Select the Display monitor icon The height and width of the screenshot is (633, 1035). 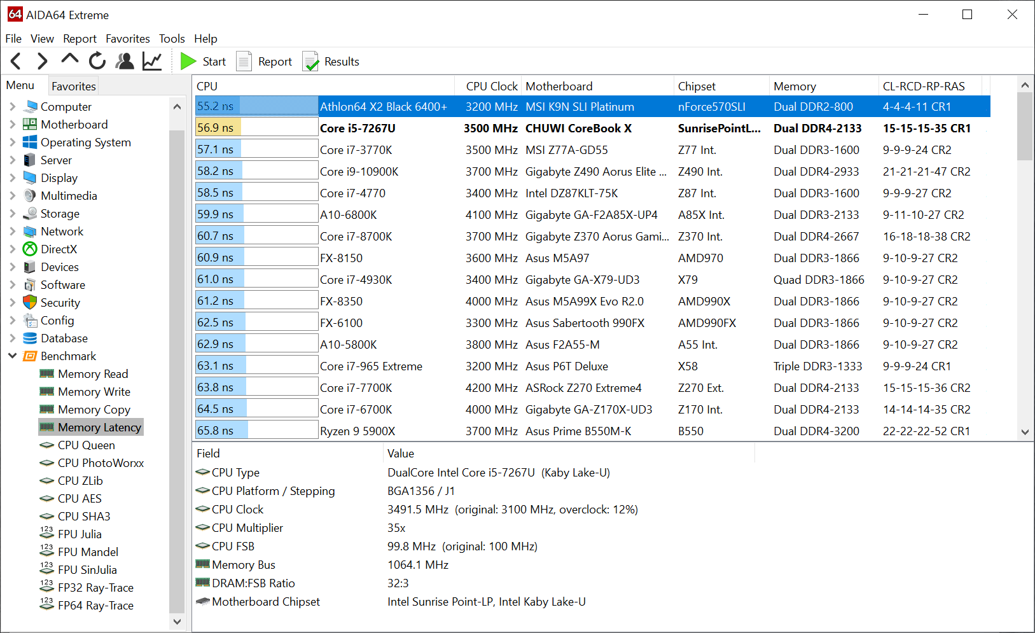pos(30,177)
